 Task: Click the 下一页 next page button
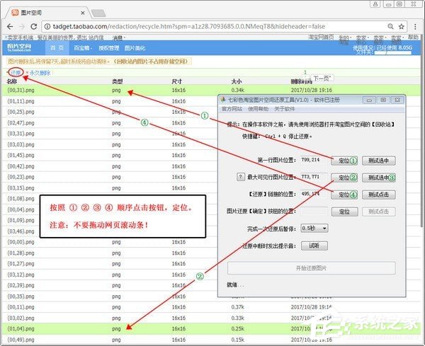click(x=322, y=78)
